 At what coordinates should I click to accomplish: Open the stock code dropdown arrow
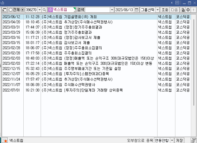pos(40,10)
